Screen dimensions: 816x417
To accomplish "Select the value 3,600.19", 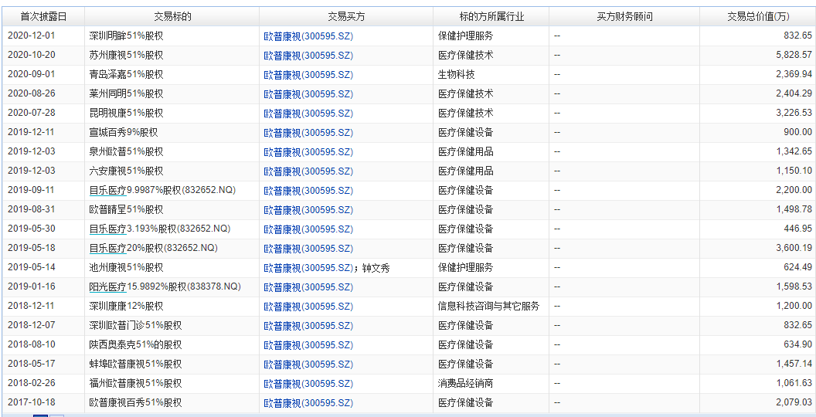I will point(794,248).
